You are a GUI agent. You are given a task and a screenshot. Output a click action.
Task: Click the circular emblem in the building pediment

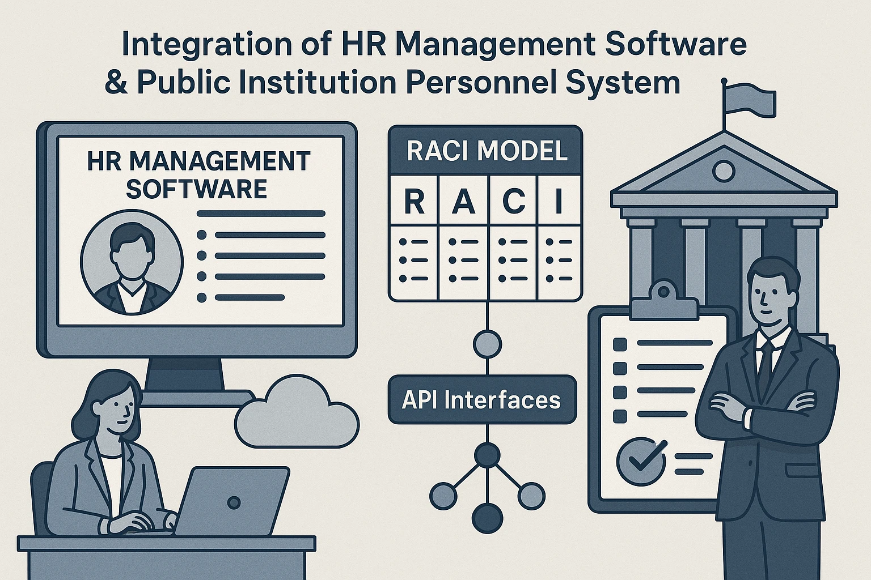pyautogui.click(x=723, y=169)
